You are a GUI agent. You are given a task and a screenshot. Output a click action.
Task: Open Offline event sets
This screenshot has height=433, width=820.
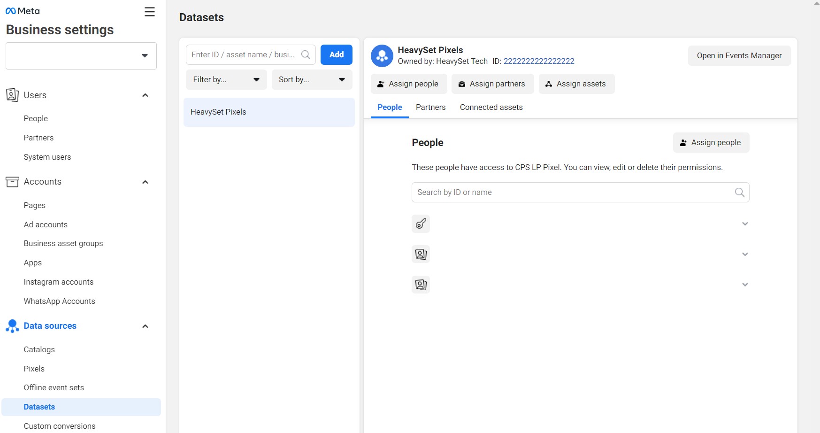[54, 387]
